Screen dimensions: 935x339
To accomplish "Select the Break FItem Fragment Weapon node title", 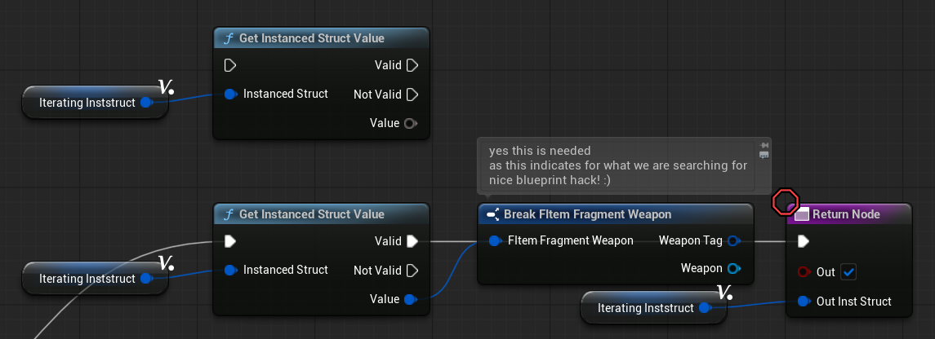I will [587, 214].
